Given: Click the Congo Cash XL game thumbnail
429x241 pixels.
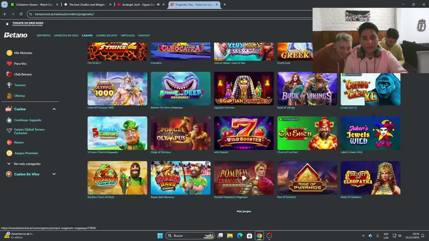Looking at the screenshot, I should coord(370,89).
